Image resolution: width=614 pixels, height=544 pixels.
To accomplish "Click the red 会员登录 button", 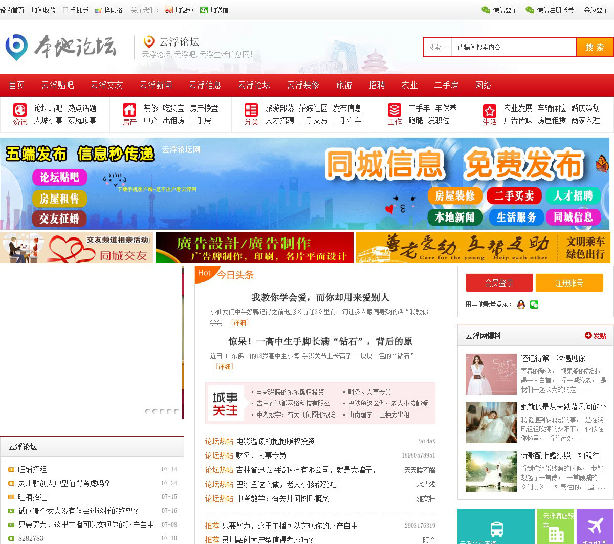I will (x=499, y=283).
